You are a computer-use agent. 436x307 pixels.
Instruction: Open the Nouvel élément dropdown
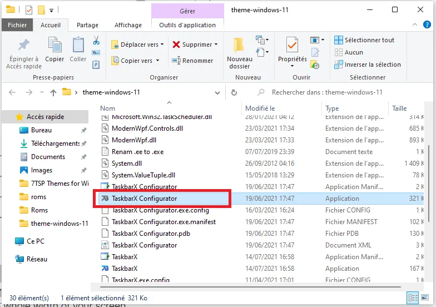coord(262,40)
